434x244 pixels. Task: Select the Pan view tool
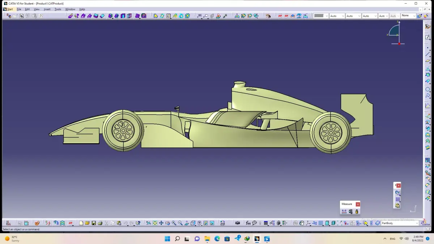[x=161, y=223]
